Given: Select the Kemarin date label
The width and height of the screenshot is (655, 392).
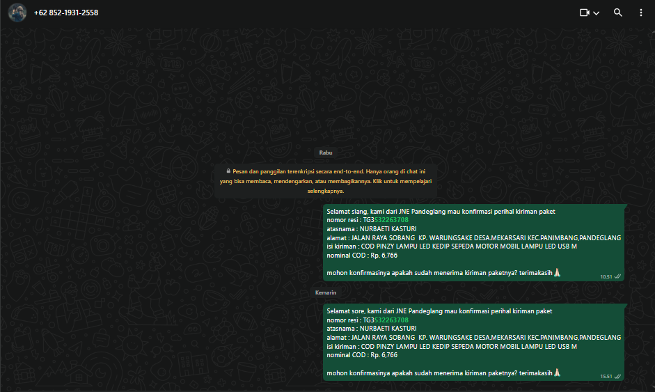Looking at the screenshot, I should click(325, 292).
